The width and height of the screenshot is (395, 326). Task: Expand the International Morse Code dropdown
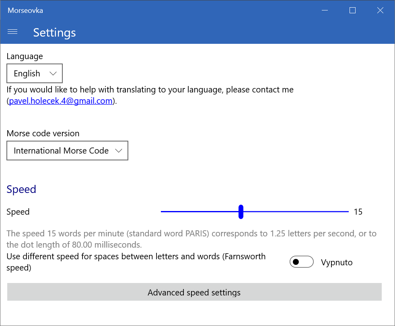[x=67, y=151]
